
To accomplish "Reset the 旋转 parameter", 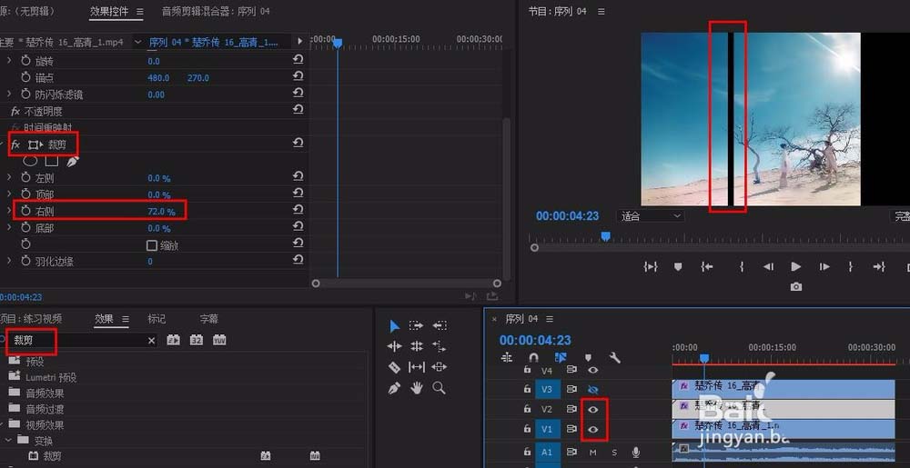I will pyautogui.click(x=298, y=60).
